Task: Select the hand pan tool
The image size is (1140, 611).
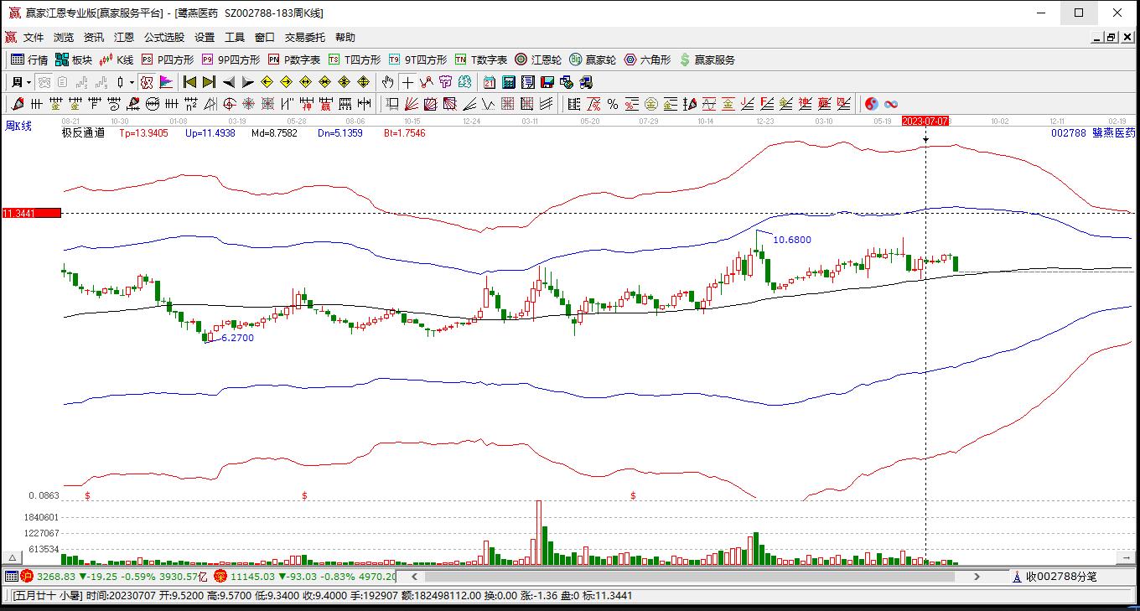Action: [388, 82]
